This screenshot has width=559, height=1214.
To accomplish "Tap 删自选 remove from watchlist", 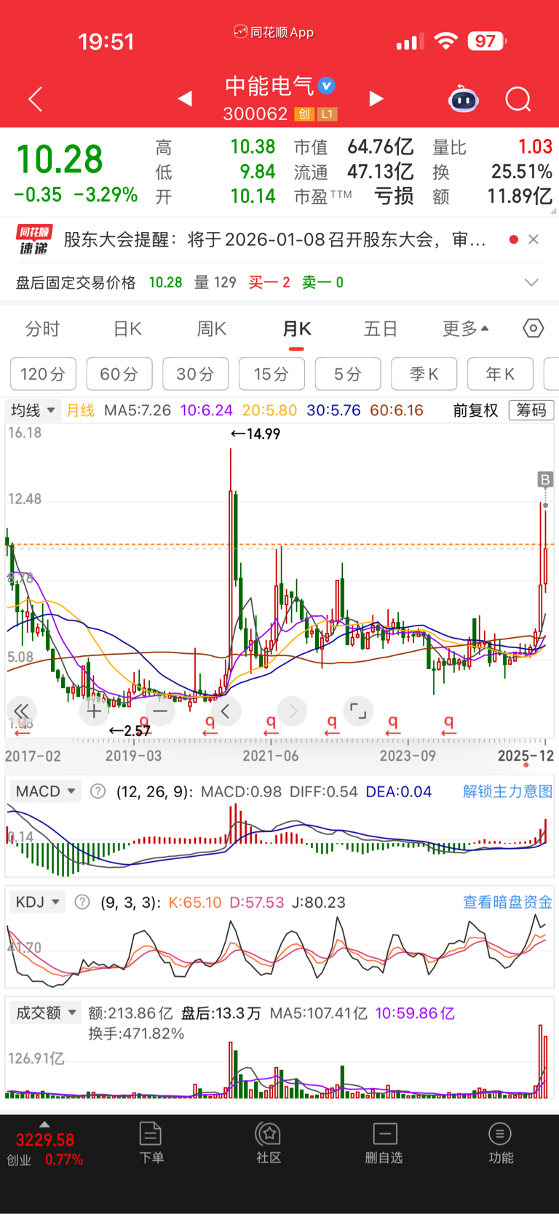I will (384, 1143).
